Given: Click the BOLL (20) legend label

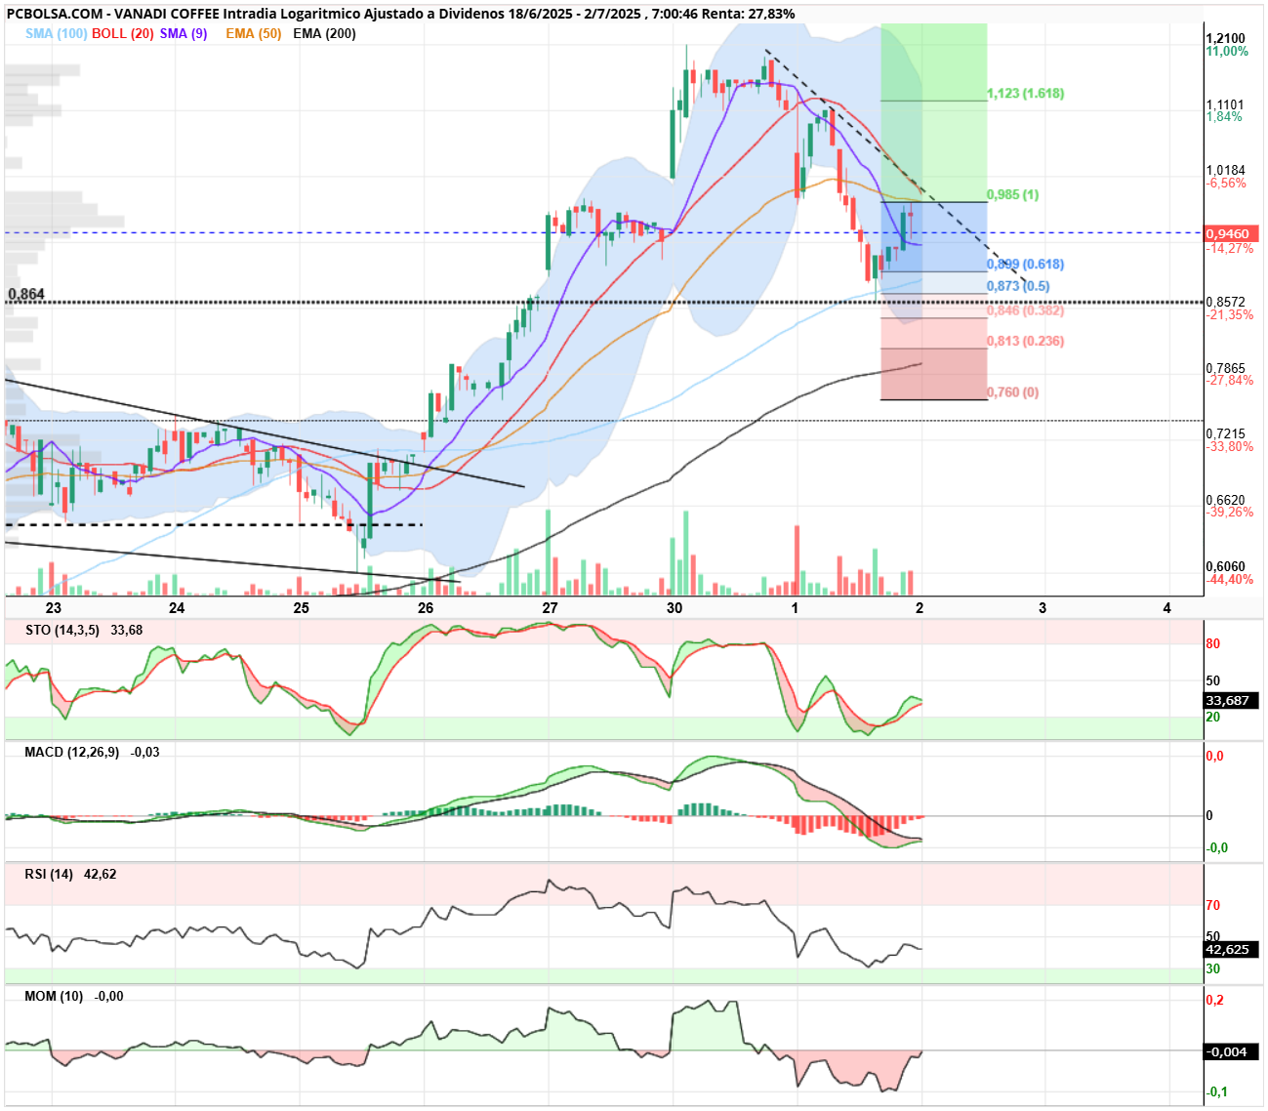Looking at the screenshot, I should click(x=123, y=33).
